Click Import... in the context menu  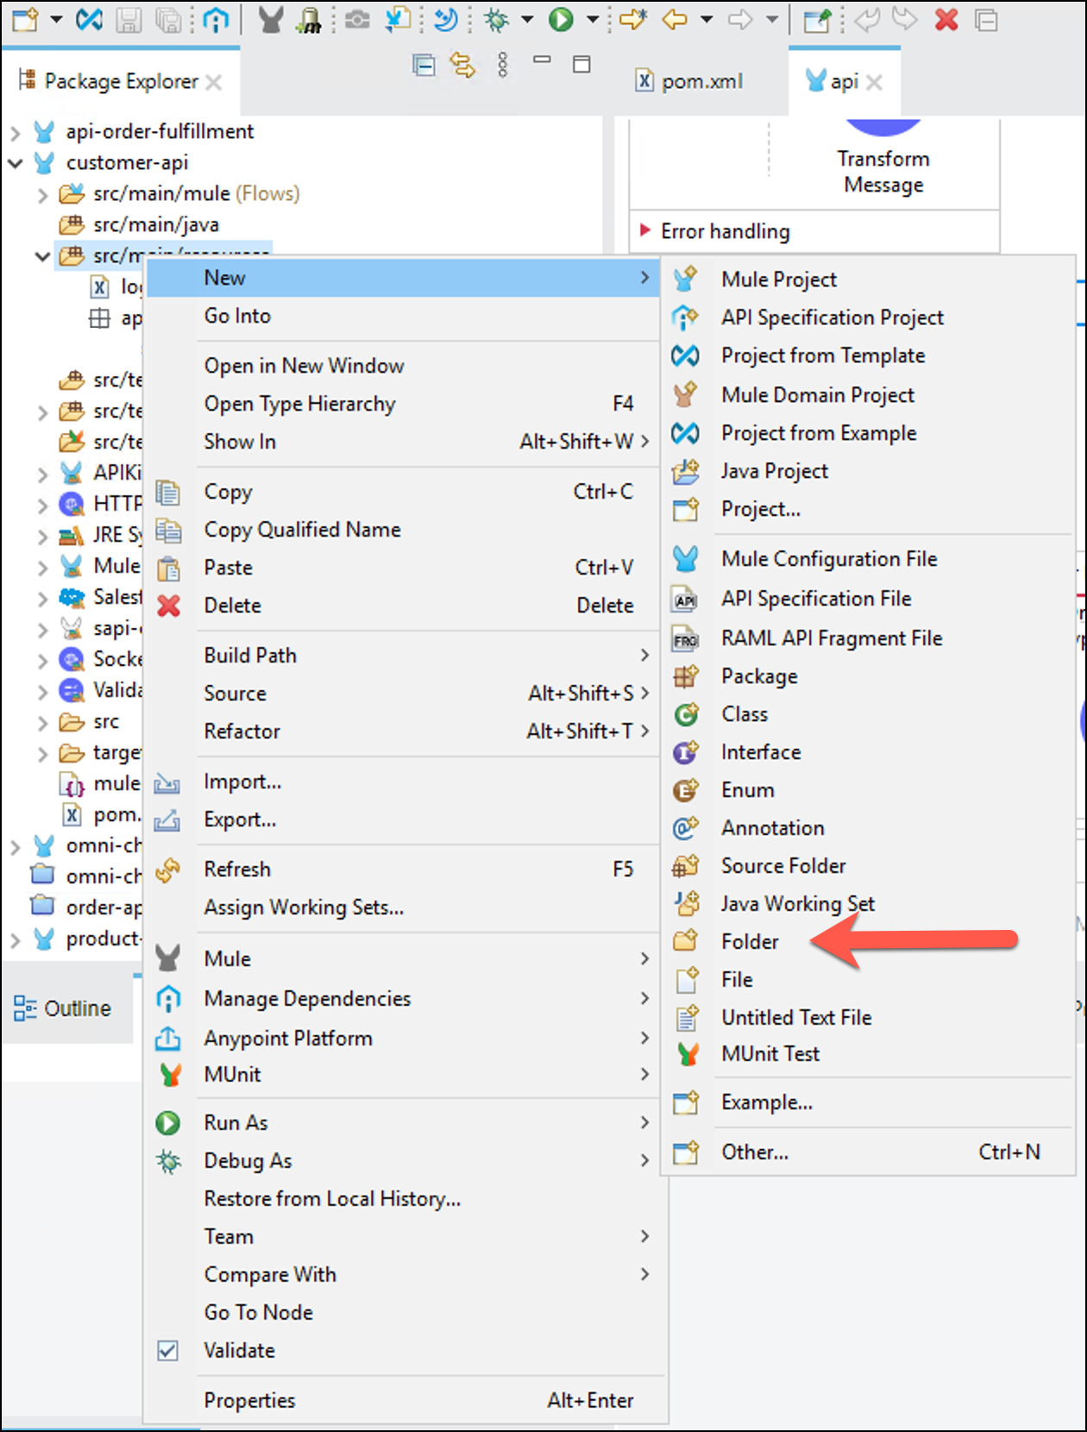coord(405,782)
